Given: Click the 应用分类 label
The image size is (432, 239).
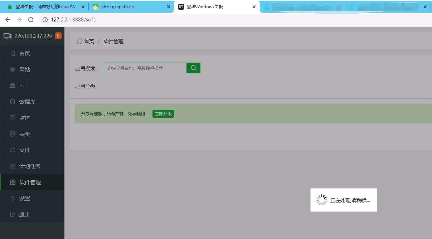Looking at the screenshot, I should pos(85,86).
